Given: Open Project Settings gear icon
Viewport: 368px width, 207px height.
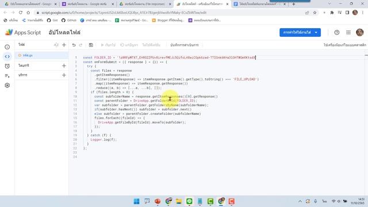Looking at the screenshot, I should pyautogui.click(x=7, y=86).
